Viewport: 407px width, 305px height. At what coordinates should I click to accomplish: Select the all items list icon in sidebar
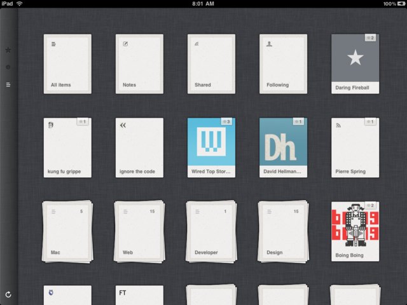pyautogui.click(x=8, y=85)
